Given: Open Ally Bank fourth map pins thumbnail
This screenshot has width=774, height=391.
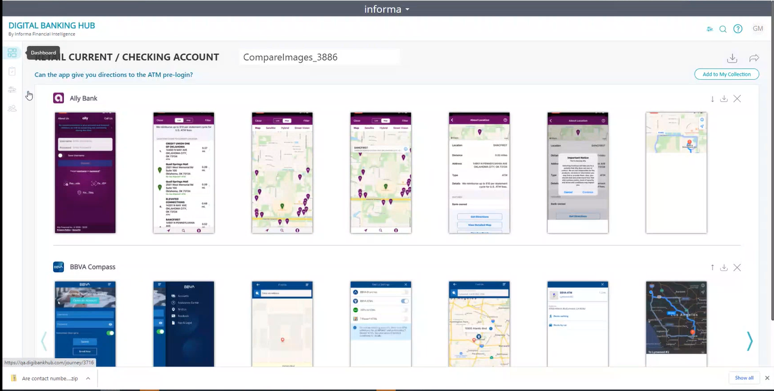Looking at the screenshot, I should [x=381, y=173].
